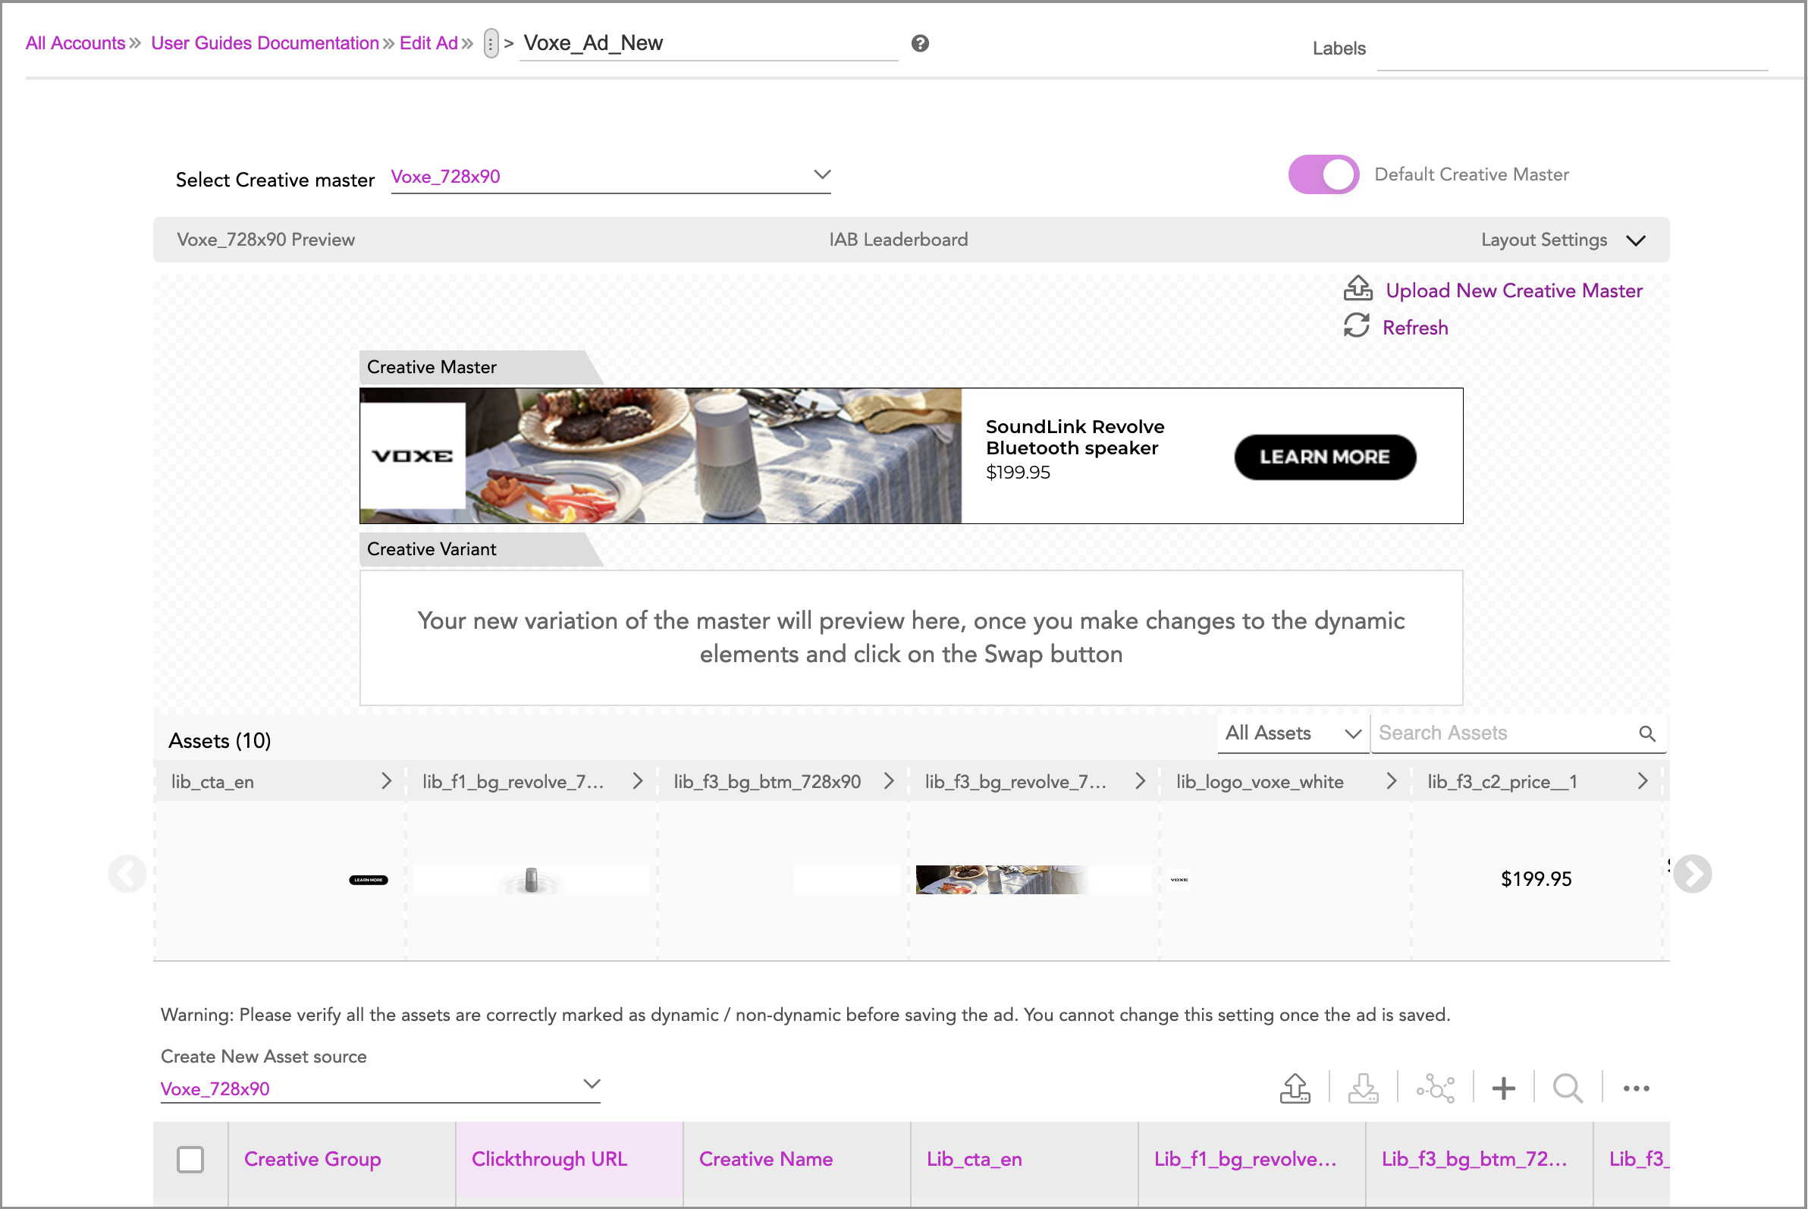The image size is (1808, 1209).
Task: Open the All Assets filter dropdown
Action: click(1292, 733)
